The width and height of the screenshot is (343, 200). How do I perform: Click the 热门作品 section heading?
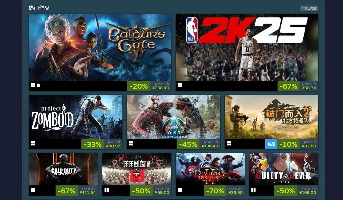coord(39,8)
